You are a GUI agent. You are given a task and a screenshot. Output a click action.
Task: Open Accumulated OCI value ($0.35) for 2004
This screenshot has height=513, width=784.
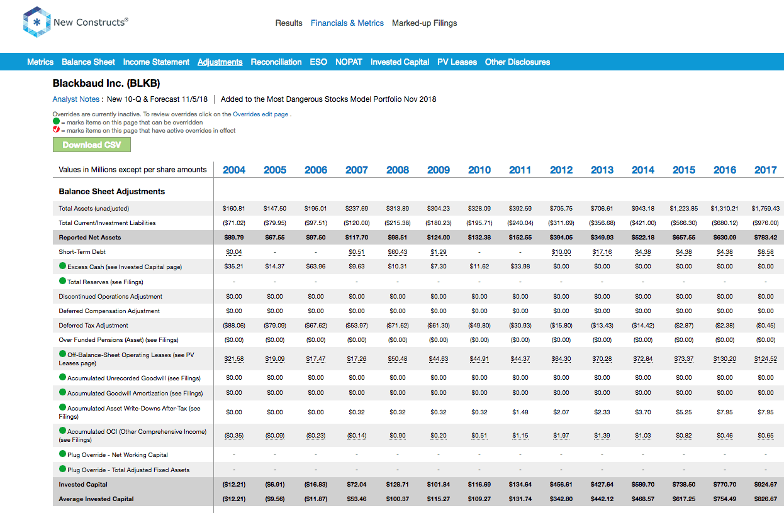pyautogui.click(x=234, y=436)
